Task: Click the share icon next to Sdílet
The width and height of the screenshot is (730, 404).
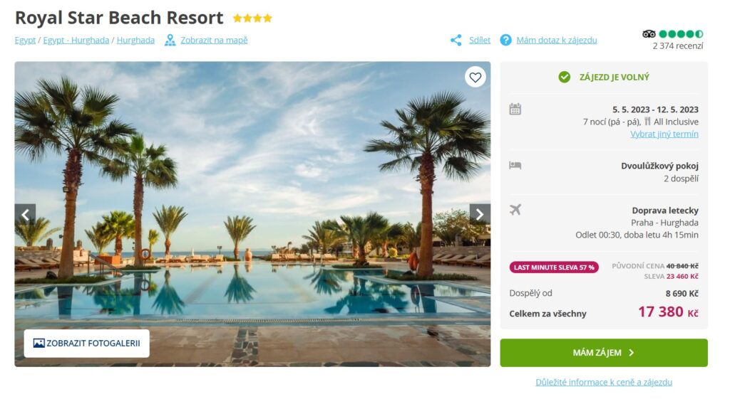Action: pos(456,40)
